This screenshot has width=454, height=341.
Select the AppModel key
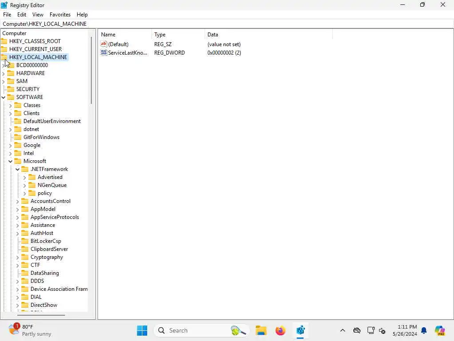[43, 209]
